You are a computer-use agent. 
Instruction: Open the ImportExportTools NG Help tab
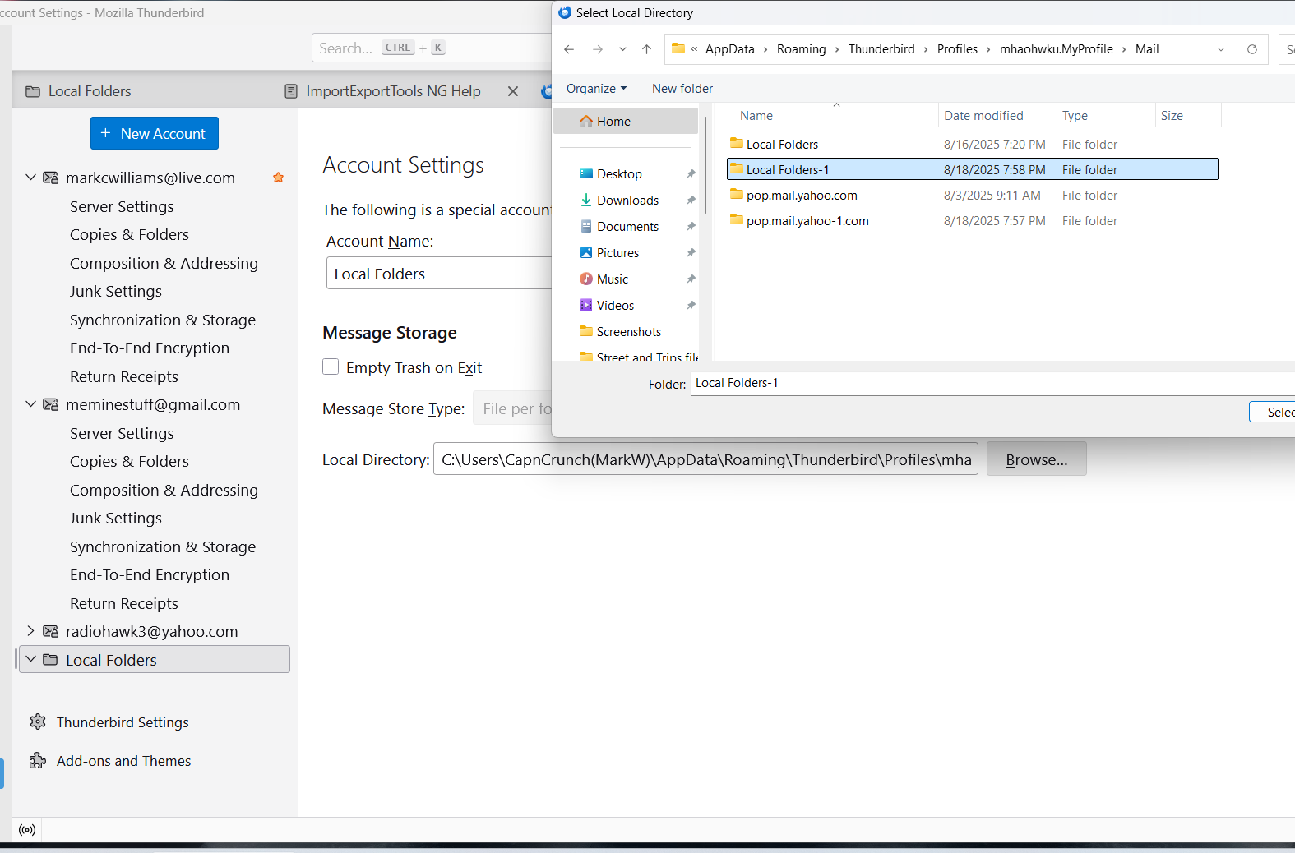point(392,91)
